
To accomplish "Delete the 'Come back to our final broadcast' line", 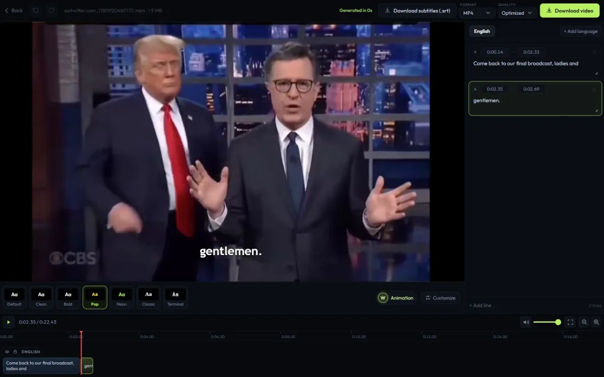I will 594,52.
